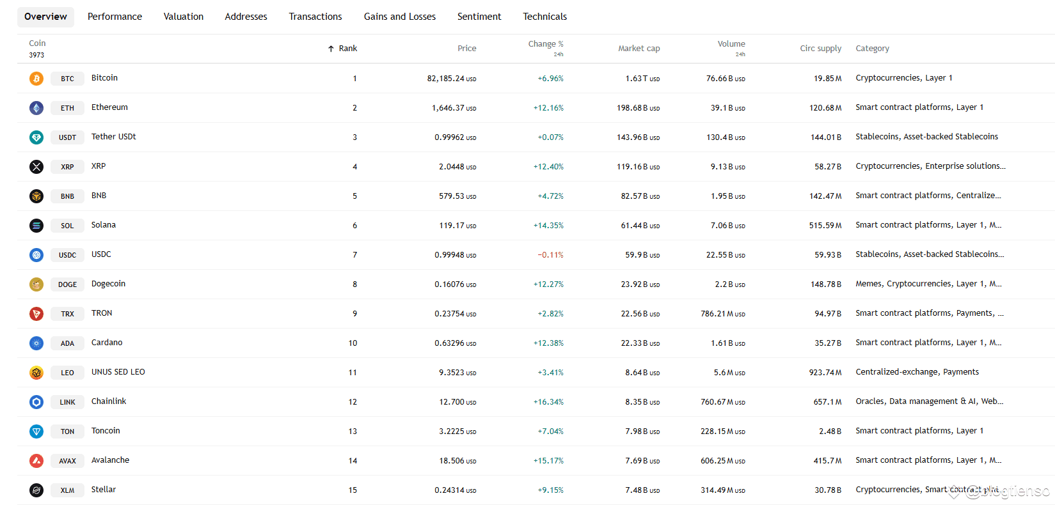Screen dimensions: 1055x505
Task: Sort by the Rank column header
Action: tap(348, 49)
